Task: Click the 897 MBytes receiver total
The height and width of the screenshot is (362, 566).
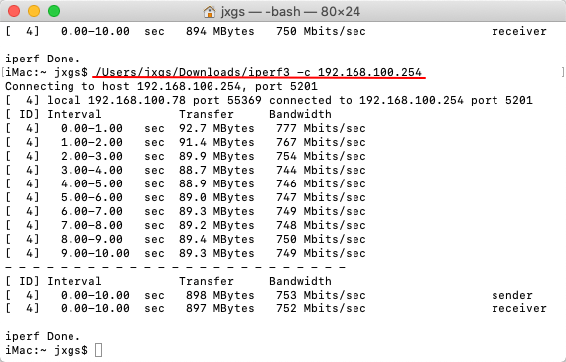Action: click(220, 308)
